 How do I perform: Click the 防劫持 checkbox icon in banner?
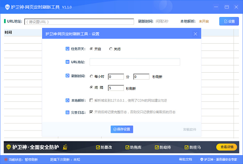(x=157, y=147)
